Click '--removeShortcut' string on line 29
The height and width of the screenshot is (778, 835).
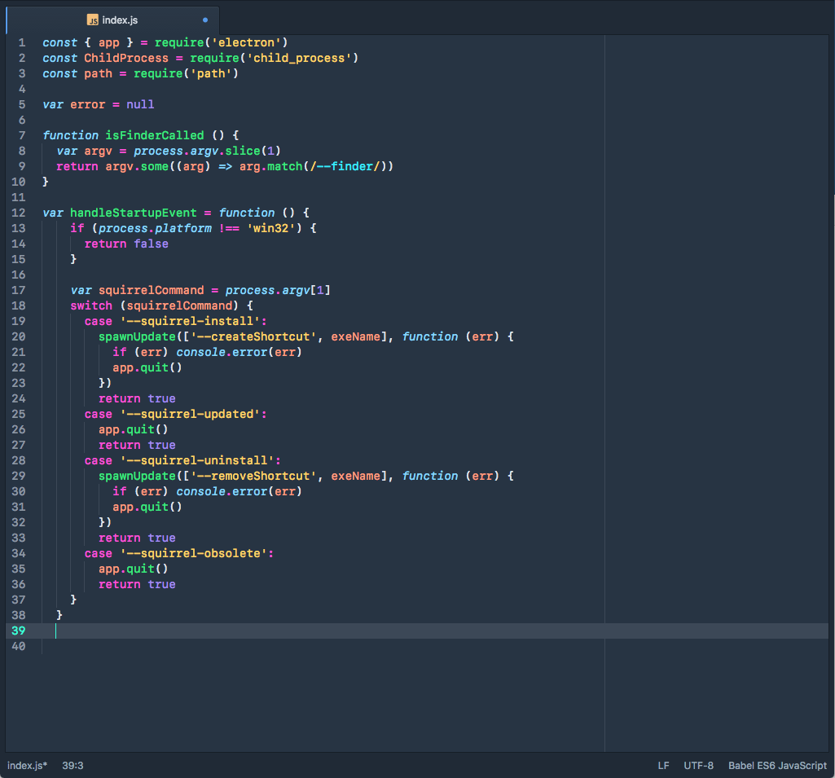tap(253, 476)
